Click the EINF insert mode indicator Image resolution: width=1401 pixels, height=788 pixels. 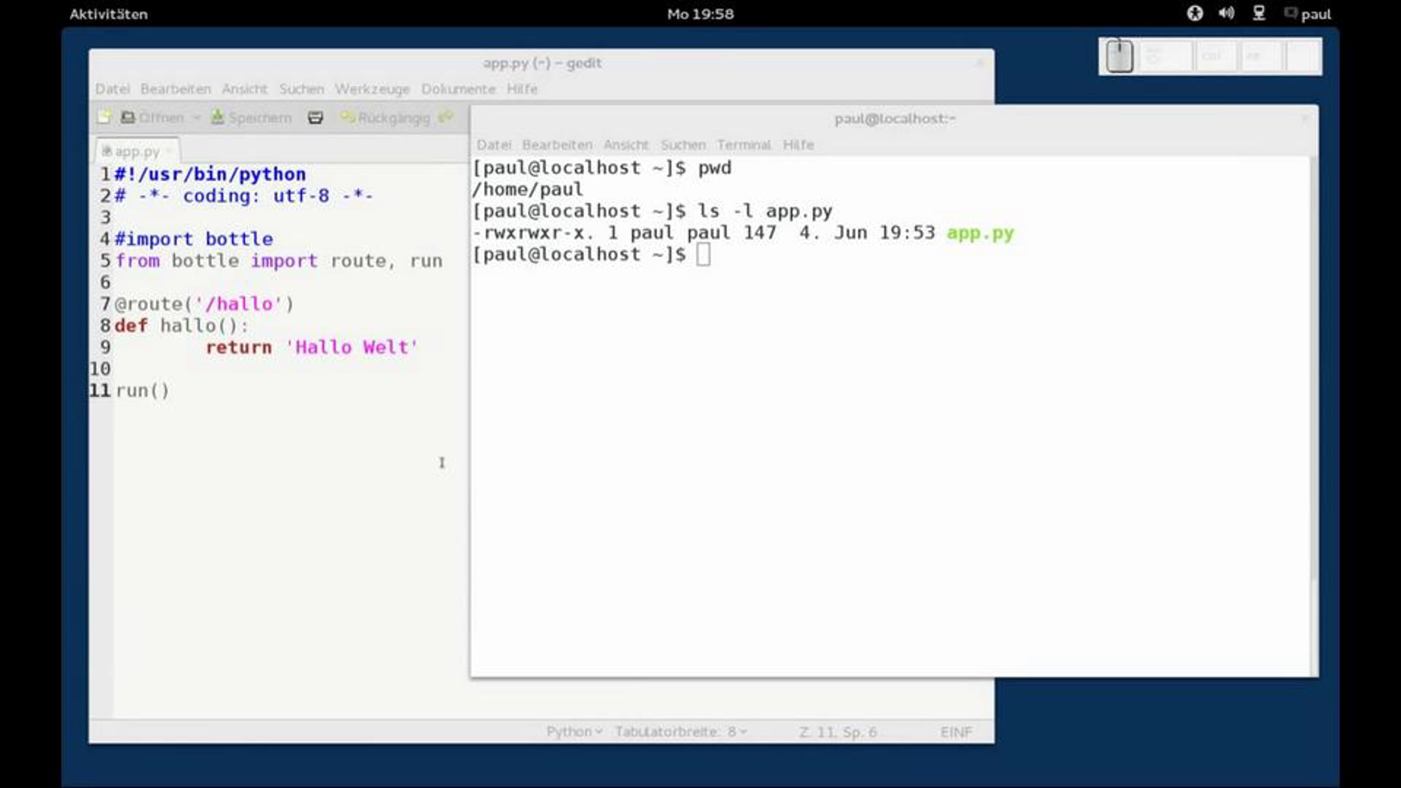[956, 731]
